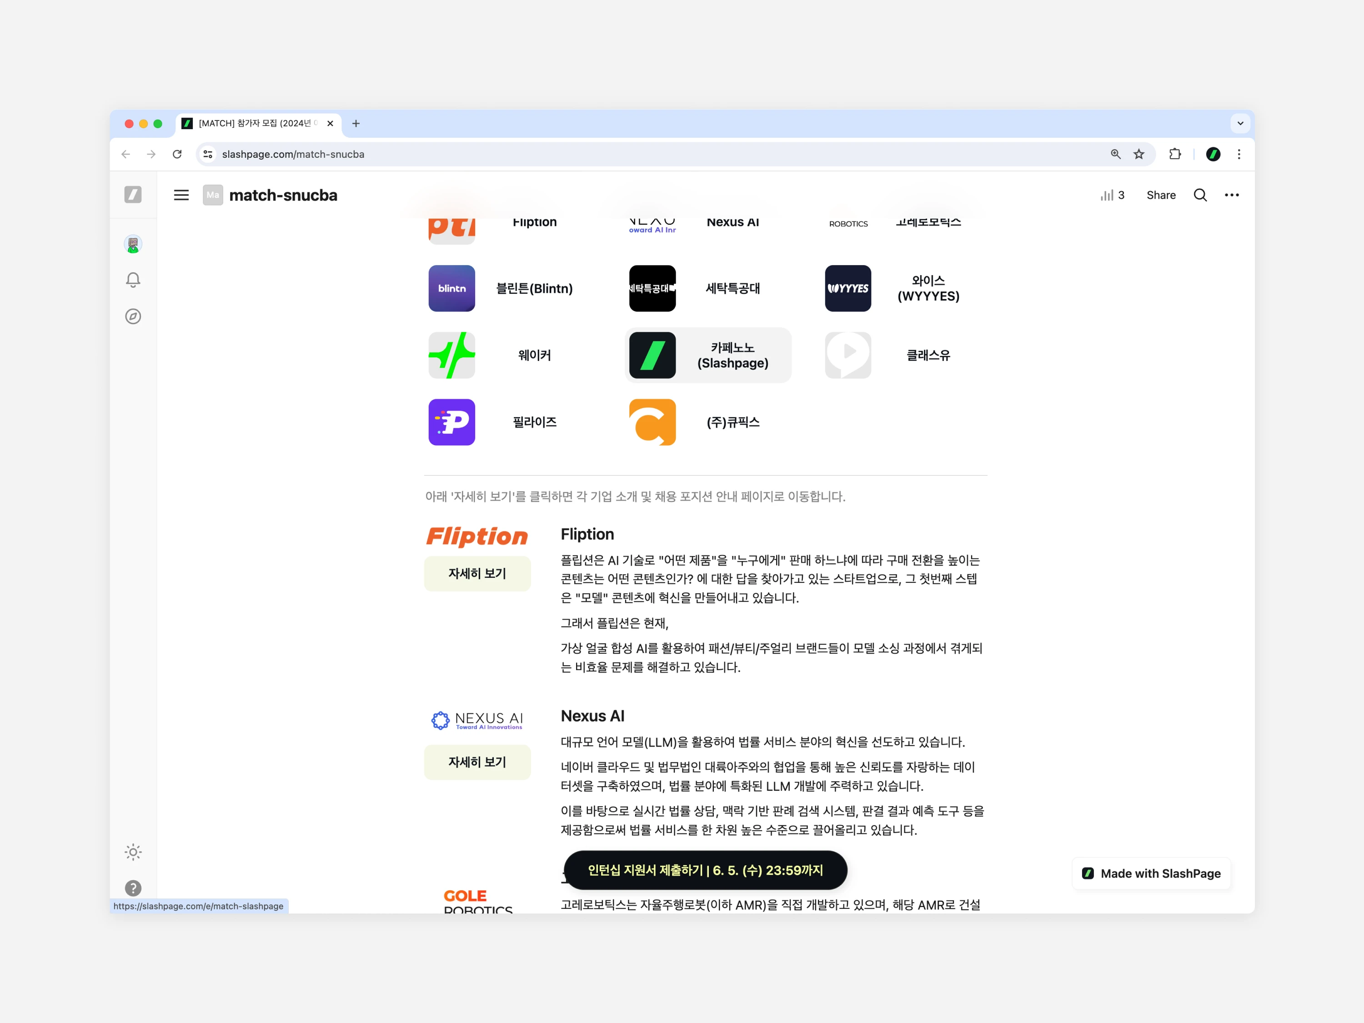
Task: Open the Chrome three-dot menu
Action: pyautogui.click(x=1239, y=154)
